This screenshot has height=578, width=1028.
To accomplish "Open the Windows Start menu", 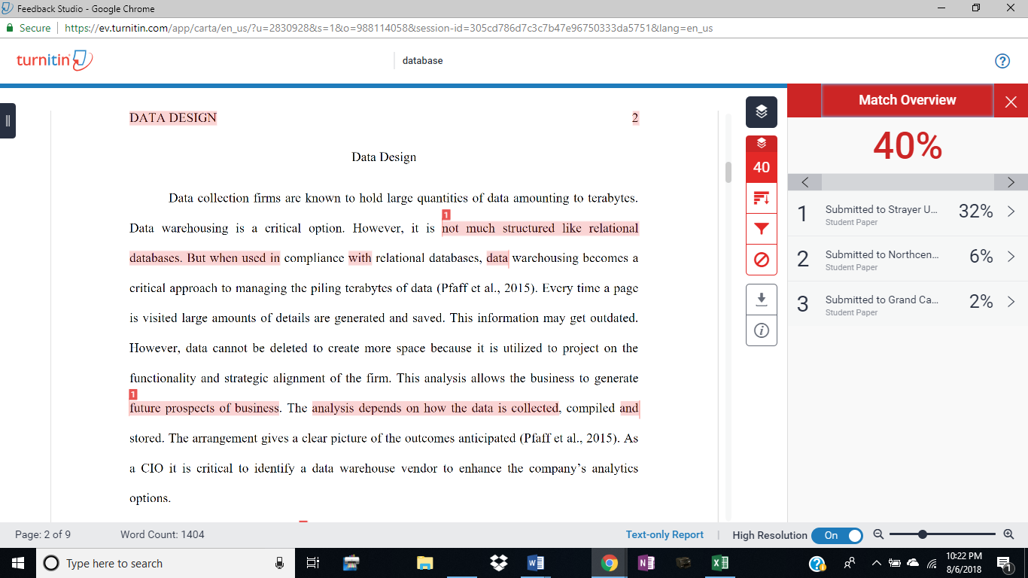I will click(x=18, y=563).
